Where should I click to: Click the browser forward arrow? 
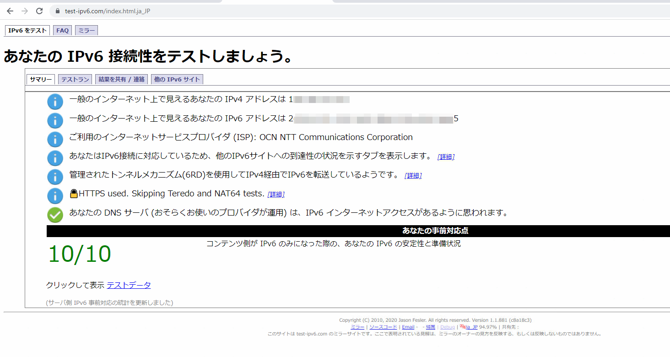[x=25, y=11]
